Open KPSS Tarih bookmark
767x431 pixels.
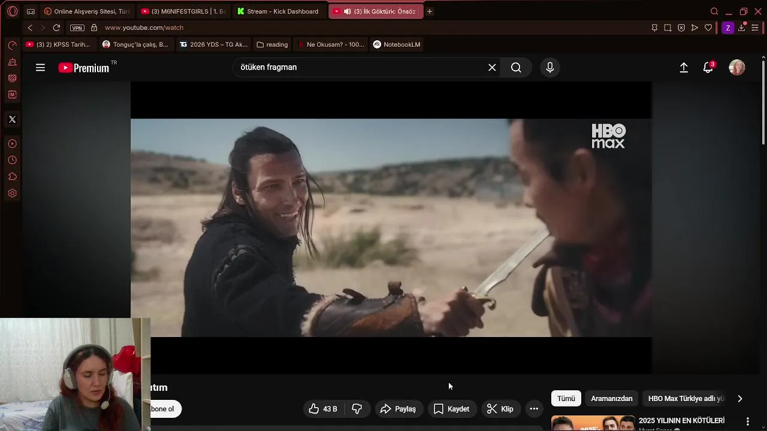(x=58, y=44)
